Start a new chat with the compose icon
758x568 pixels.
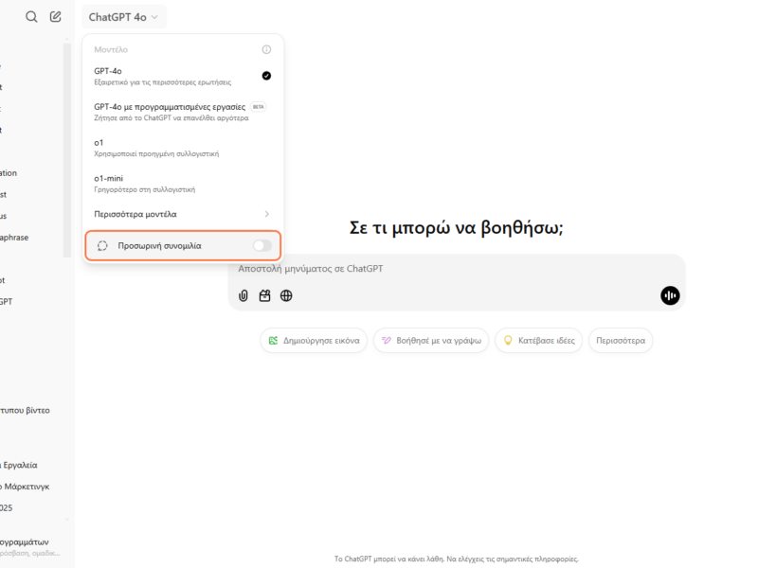tap(56, 17)
